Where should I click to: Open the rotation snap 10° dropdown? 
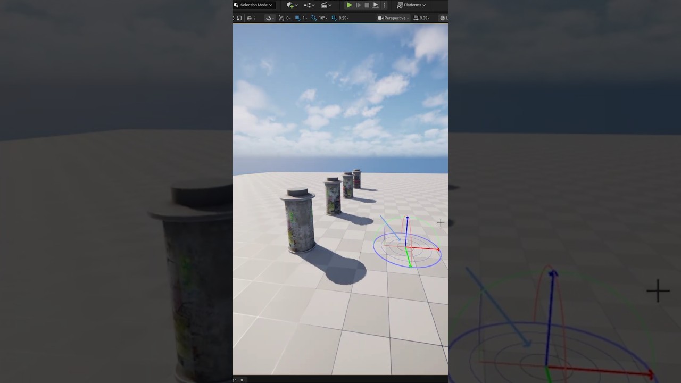pyautogui.click(x=323, y=18)
